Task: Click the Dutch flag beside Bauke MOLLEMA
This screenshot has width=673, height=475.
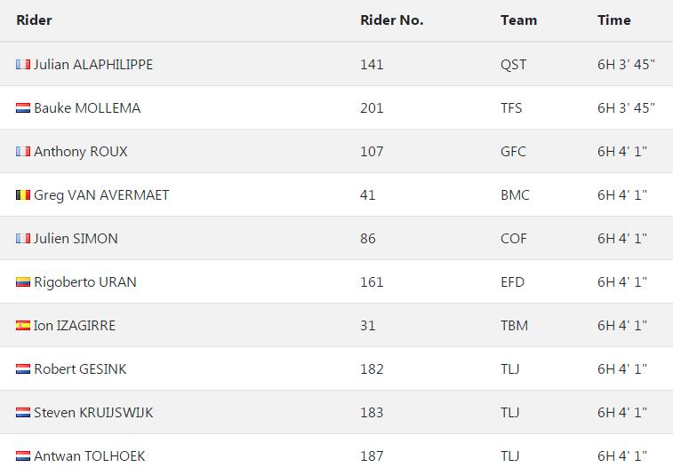Action: tap(23, 108)
